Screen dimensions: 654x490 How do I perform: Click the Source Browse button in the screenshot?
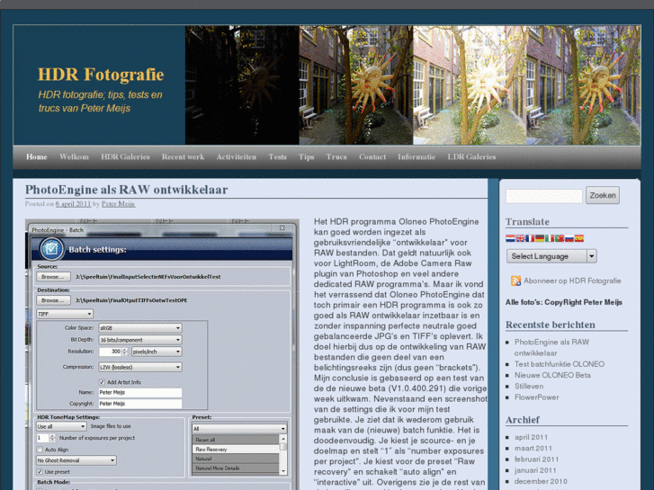click(53, 277)
